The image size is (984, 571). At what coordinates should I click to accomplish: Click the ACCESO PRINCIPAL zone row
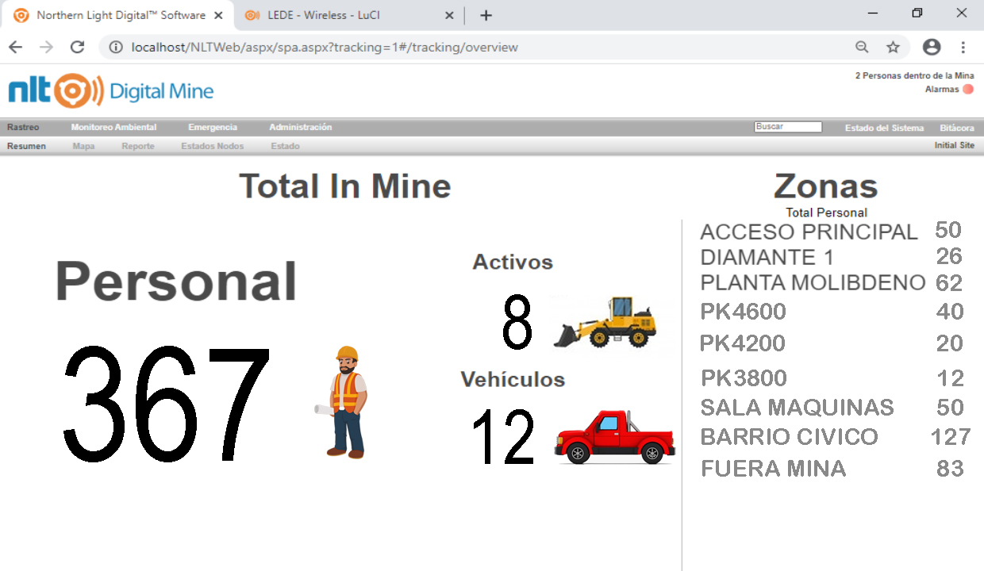point(831,232)
